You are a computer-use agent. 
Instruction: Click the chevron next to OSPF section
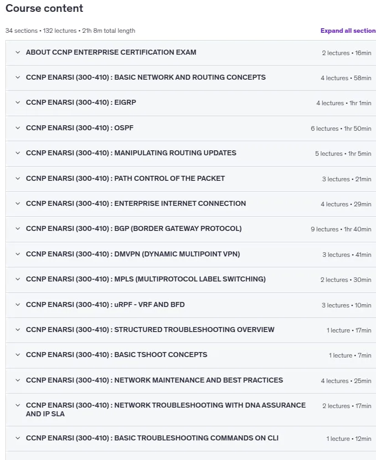pyautogui.click(x=18, y=128)
